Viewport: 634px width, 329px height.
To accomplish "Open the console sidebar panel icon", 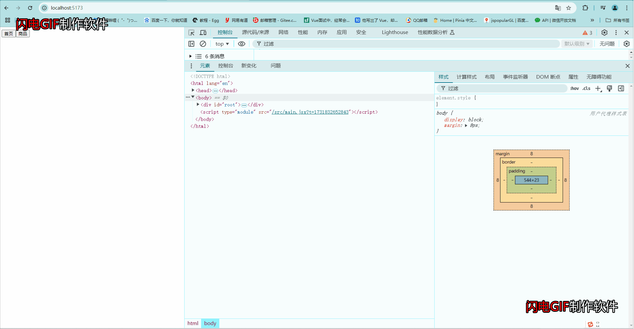I will tap(191, 44).
